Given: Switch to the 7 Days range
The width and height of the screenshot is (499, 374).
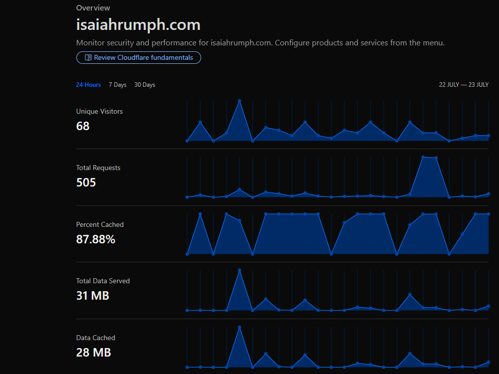Looking at the screenshot, I should pos(117,85).
